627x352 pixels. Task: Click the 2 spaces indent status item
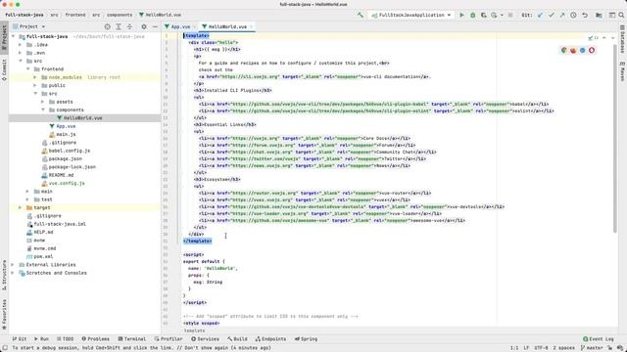[x=563, y=348]
